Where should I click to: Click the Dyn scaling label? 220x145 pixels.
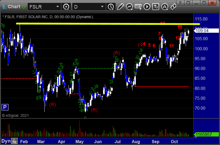(6, 141)
